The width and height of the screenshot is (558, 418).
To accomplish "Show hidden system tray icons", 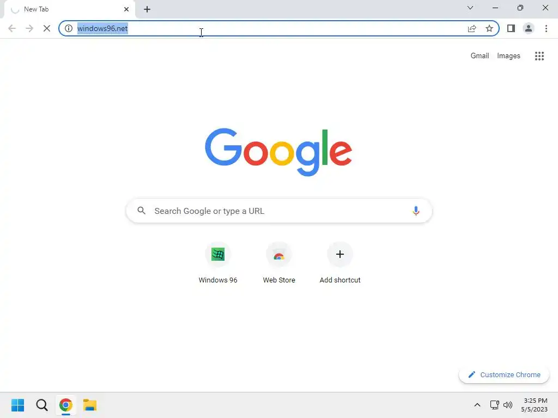I will coord(477,405).
